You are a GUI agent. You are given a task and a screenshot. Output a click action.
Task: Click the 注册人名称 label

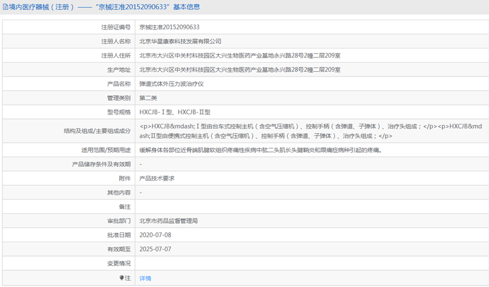[x=116, y=41]
